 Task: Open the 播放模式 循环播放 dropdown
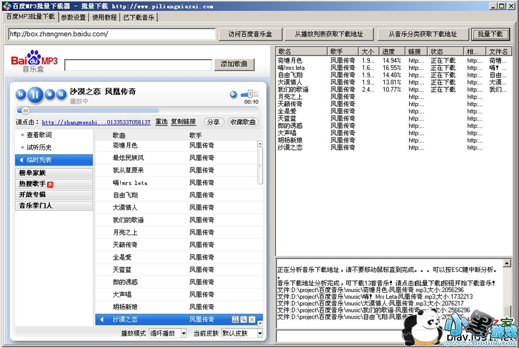(168, 333)
